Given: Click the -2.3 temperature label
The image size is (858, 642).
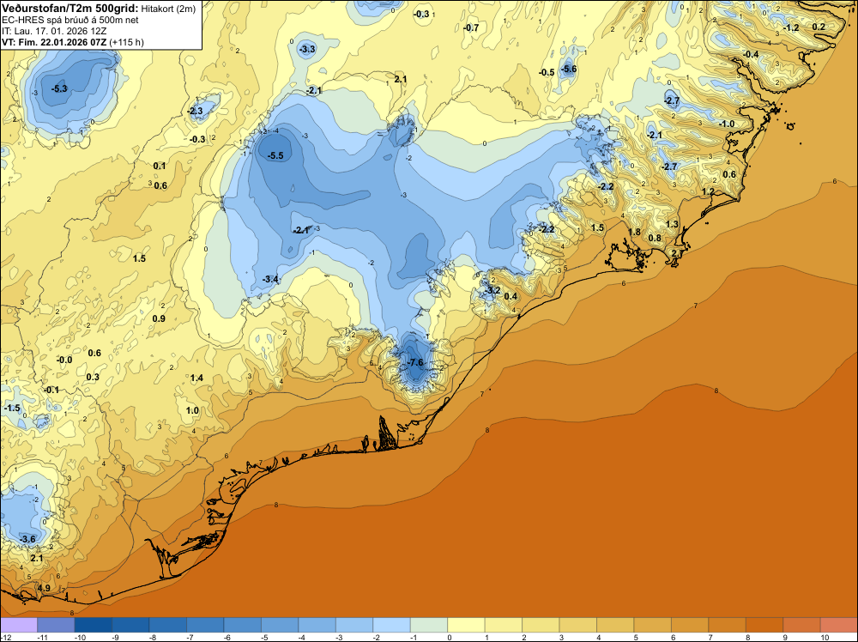Looking at the screenshot, I should [x=194, y=111].
